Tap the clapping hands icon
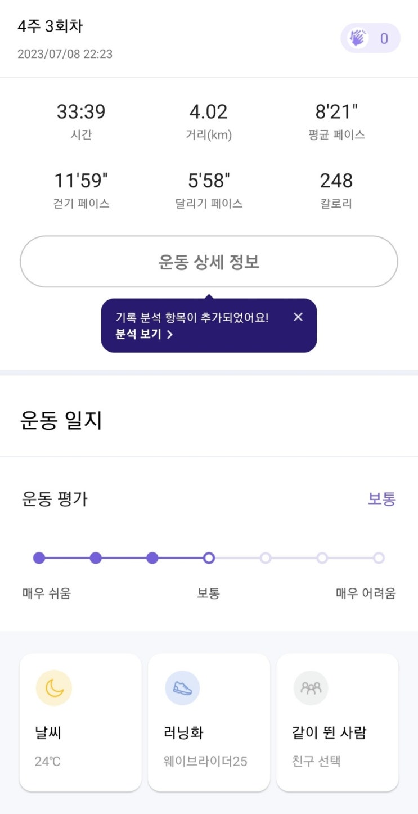 pyautogui.click(x=358, y=38)
